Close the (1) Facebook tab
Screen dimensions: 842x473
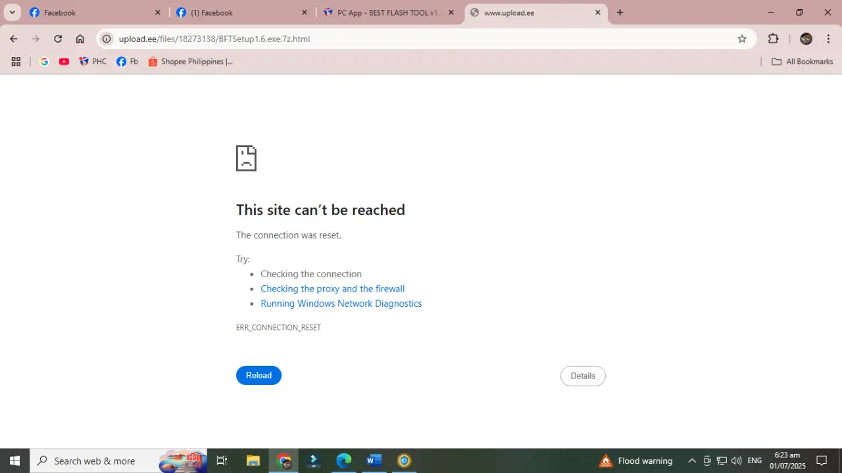[x=304, y=12]
